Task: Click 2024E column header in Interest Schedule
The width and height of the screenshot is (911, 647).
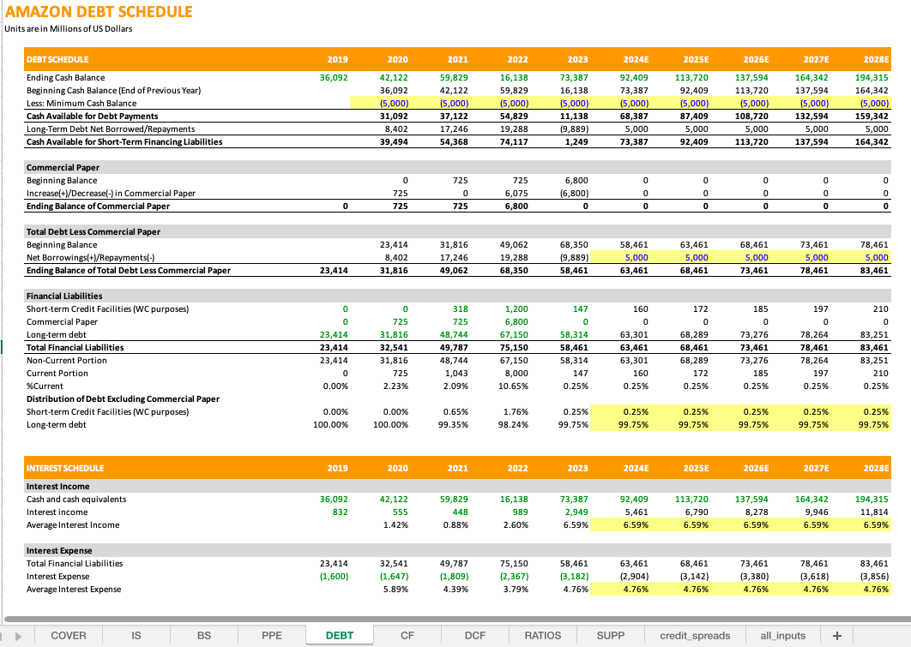Action: [636, 468]
